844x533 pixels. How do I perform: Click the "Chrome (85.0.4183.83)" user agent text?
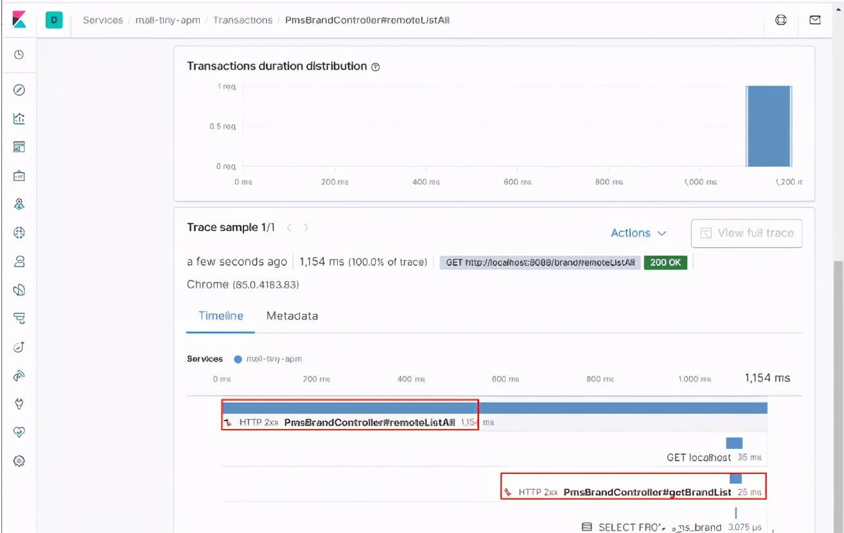click(x=243, y=284)
